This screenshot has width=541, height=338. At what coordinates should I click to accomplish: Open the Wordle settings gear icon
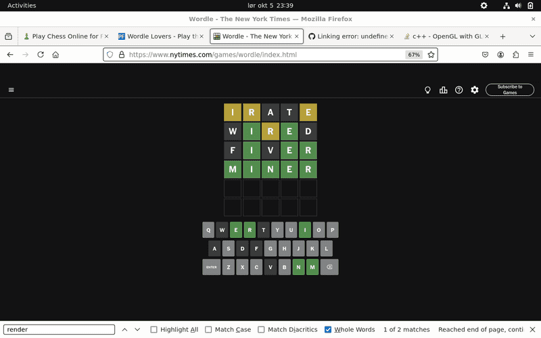tap(475, 90)
